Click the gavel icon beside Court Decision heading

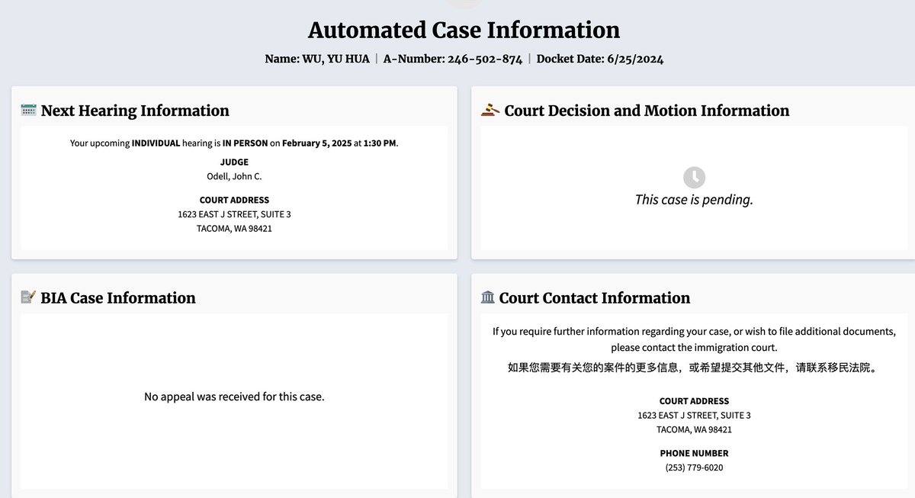click(x=490, y=111)
